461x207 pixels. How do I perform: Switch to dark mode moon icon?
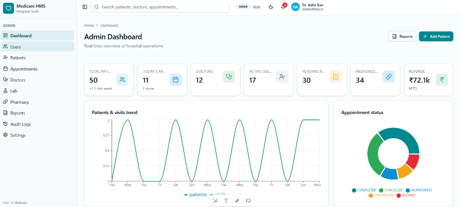pyautogui.click(x=271, y=7)
